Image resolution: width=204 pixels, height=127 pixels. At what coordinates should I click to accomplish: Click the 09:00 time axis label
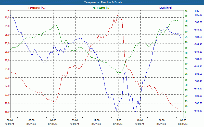[x=74, y=120]
